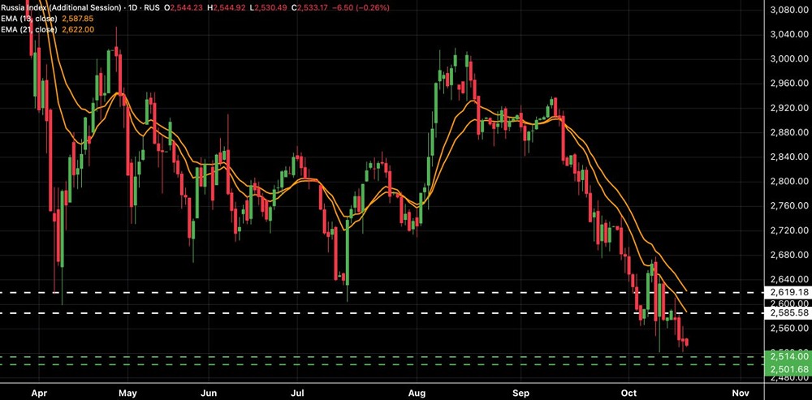The width and height of the screenshot is (812, 400).
Task: Click the 3,000.00 price axis label
Action: 790,58
